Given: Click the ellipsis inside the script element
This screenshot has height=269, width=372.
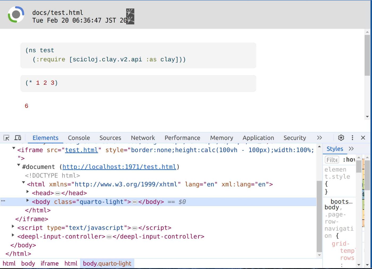Looking at the screenshot, I should [x=135, y=228].
